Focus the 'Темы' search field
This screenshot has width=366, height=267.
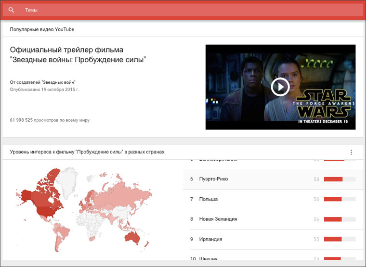point(183,10)
